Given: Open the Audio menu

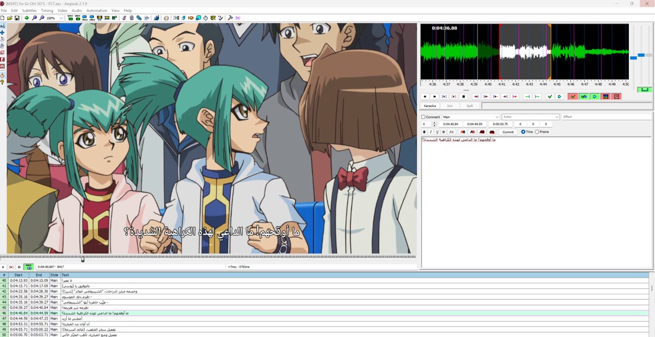Looking at the screenshot, I should pyautogui.click(x=77, y=10).
